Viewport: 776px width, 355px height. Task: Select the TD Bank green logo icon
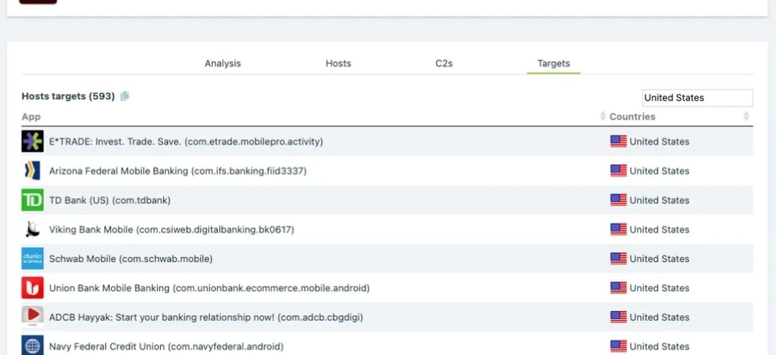(32, 200)
